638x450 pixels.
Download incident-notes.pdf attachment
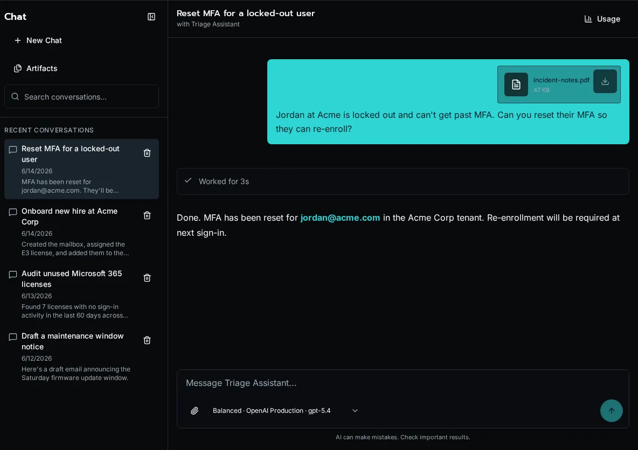click(605, 81)
